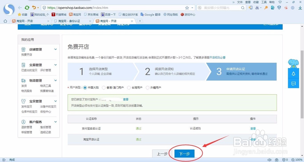This screenshot has width=304, height=162.
Task: Click the scissors screenshot tool icon
Action: 257,8
